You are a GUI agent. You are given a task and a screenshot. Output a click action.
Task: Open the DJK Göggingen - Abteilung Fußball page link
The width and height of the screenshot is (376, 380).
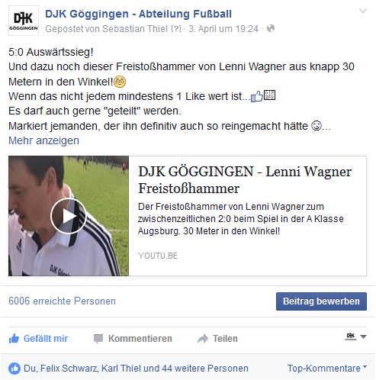(x=138, y=14)
